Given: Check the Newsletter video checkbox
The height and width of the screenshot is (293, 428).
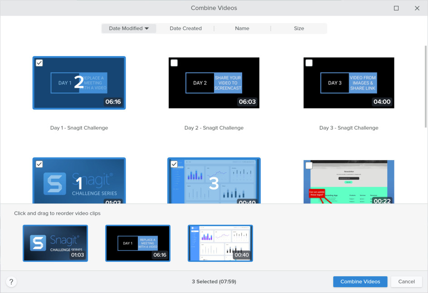Looking at the screenshot, I should coord(309,165).
